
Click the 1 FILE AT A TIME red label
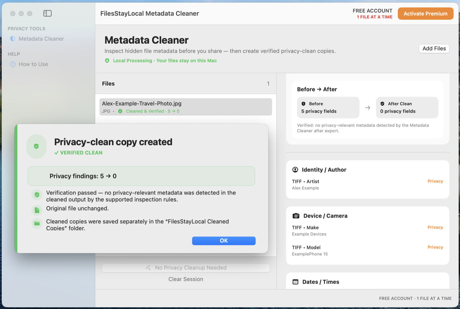pyautogui.click(x=375, y=17)
